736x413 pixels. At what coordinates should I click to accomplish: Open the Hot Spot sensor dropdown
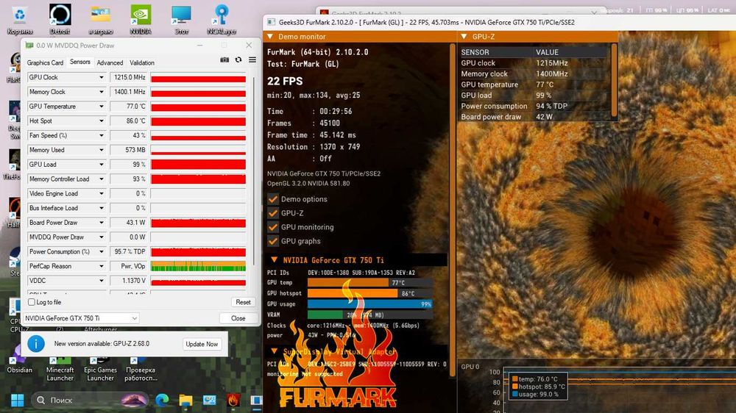(x=101, y=121)
